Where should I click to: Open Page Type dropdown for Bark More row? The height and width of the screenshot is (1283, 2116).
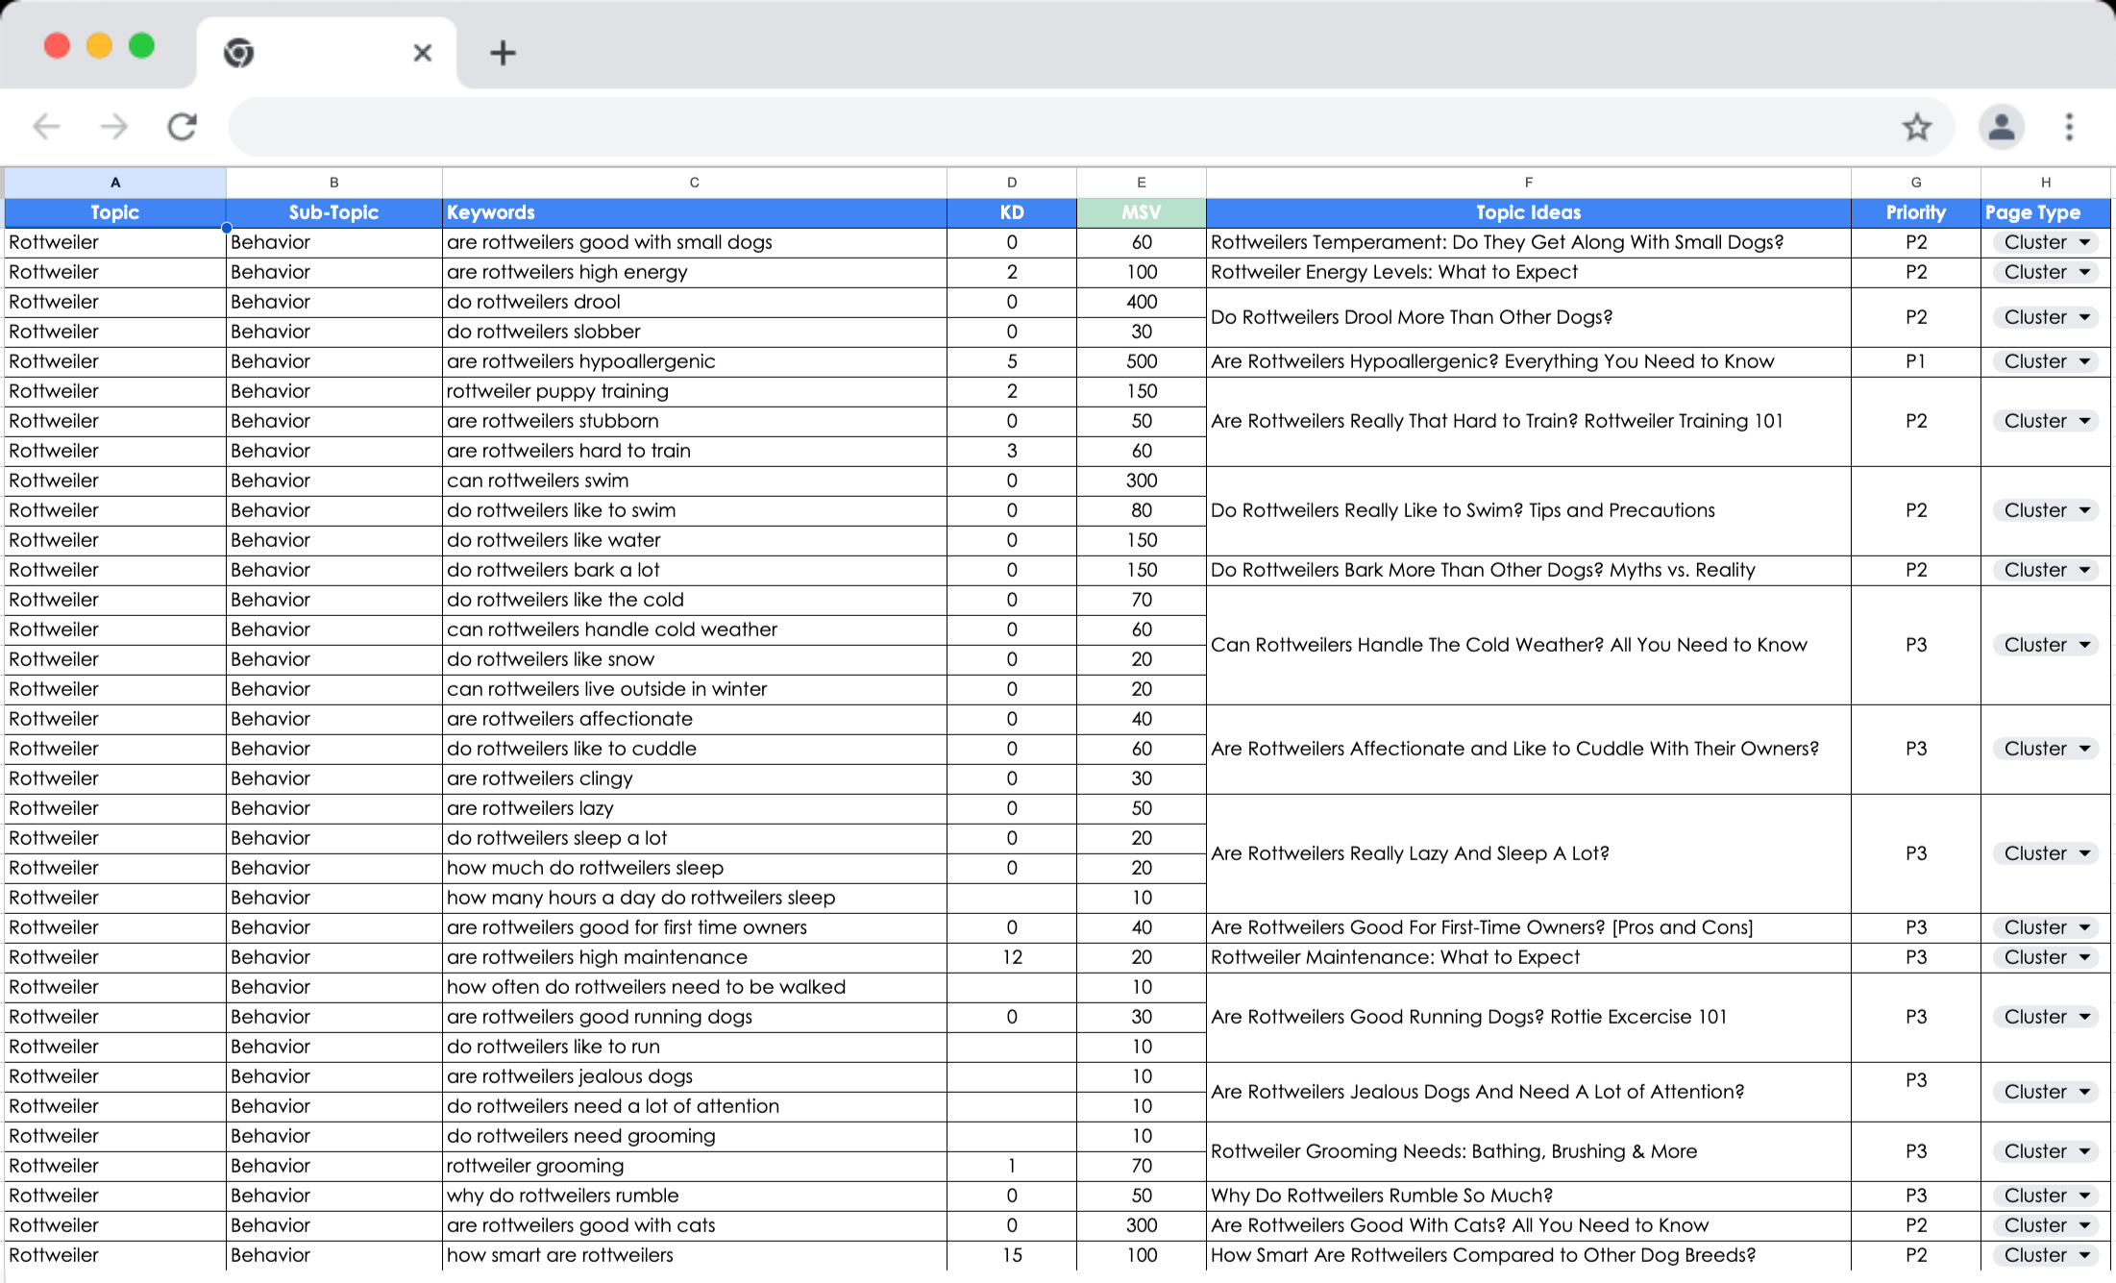[x=2048, y=571]
